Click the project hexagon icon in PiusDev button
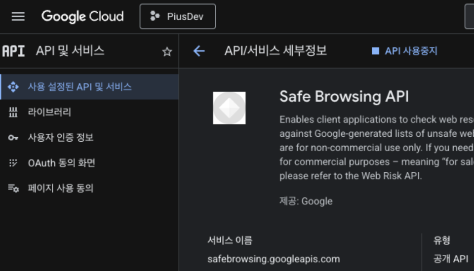Screen dimensions: 474x271 pos(155,16)
